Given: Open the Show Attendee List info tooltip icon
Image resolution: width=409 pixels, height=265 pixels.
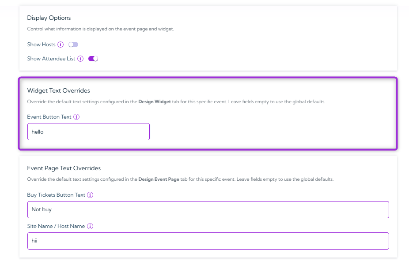Looking at the screenshot, I should tap(80, 59).
